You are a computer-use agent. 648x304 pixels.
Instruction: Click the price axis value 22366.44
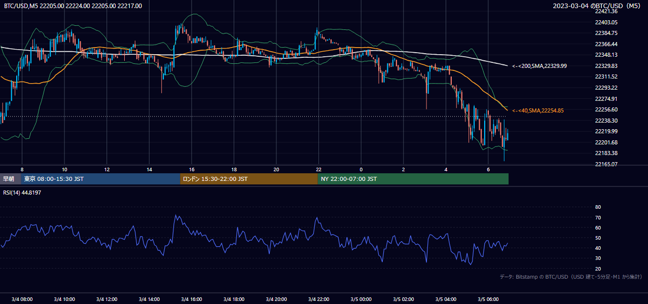[606, 44]
